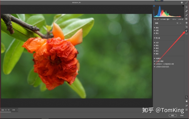
Task: Toggle the grid overlay icon
Action: (187, 110)
